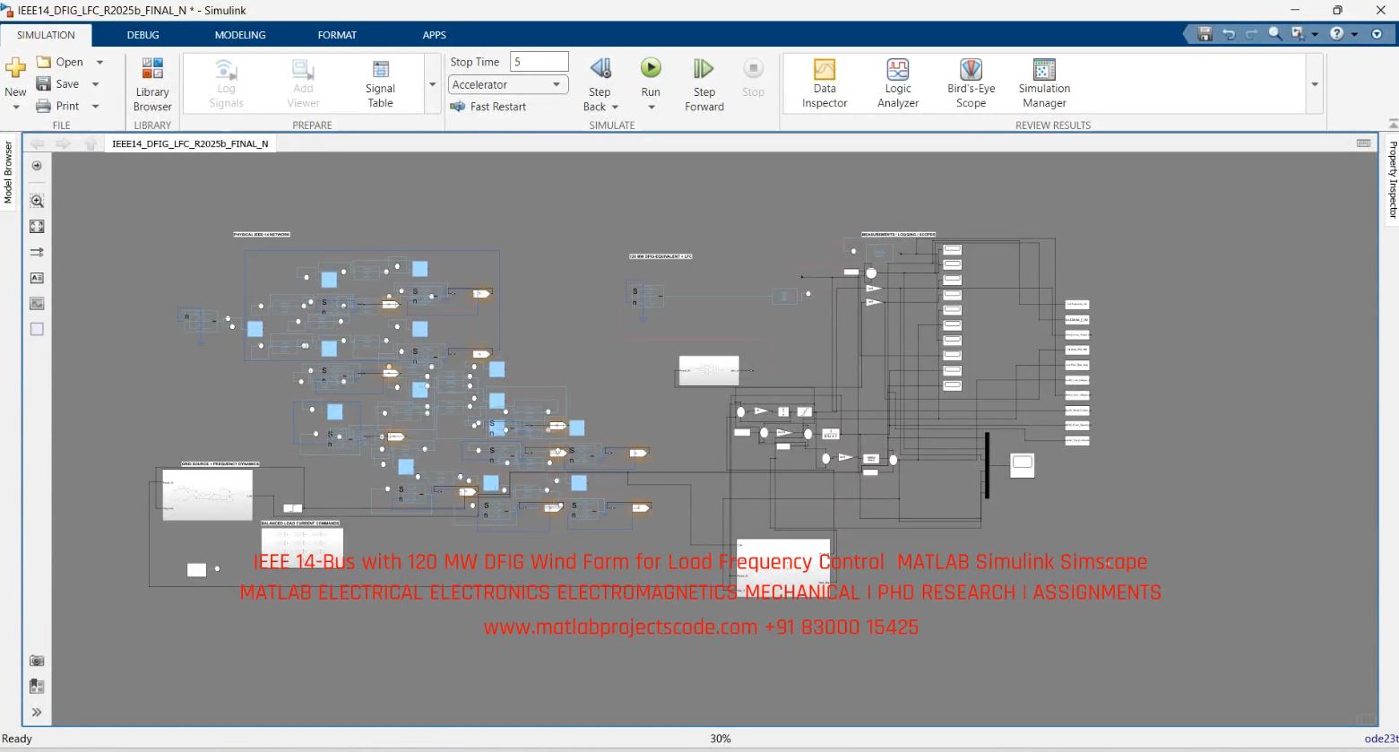Viewport: 1399px width, 752px height.
Task: Open the Simulation Manager
Action: pyautogui.click(x=1044, y=84)
